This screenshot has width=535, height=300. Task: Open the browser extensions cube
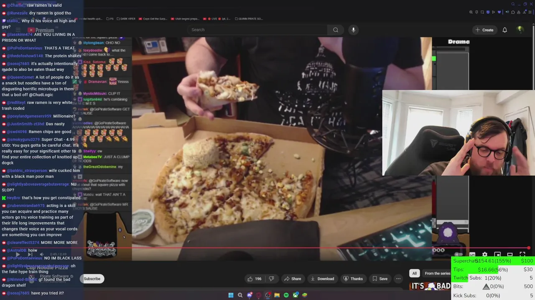(x=513, y=12)
